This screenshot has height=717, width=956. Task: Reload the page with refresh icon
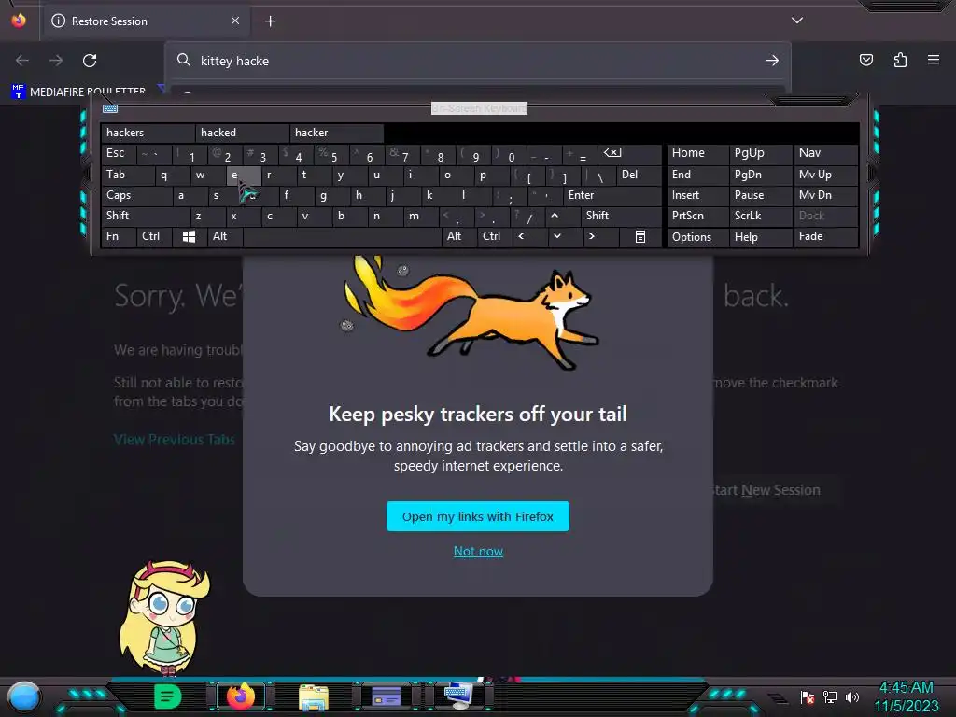(90, 61)
